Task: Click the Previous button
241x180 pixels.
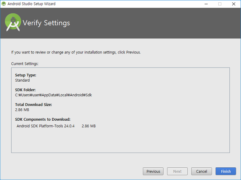Action: coord(153,171)
